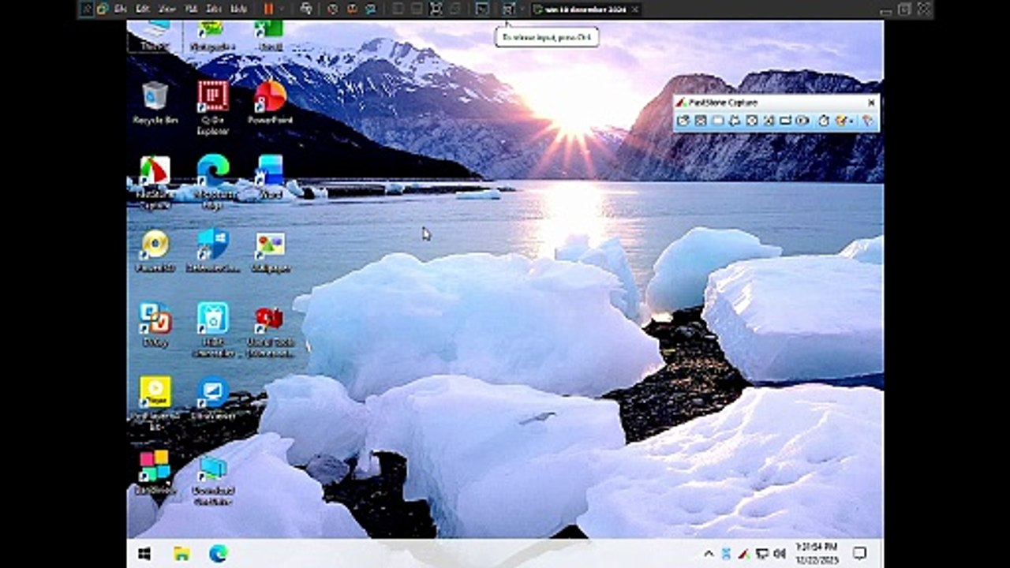Screen dimensions: 1010x568
Task: Click FastStone delay timer clock icon
Action: tap(824, 121)
